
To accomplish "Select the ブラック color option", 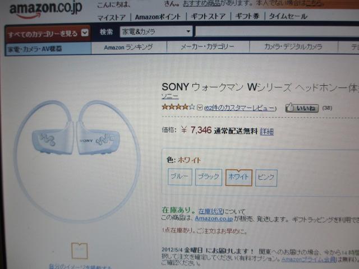I will 208,177.
